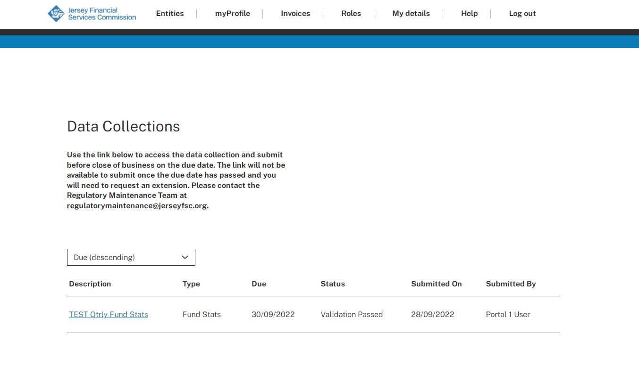
Task: Click the Due column header
Action: [x=259, y=284]
